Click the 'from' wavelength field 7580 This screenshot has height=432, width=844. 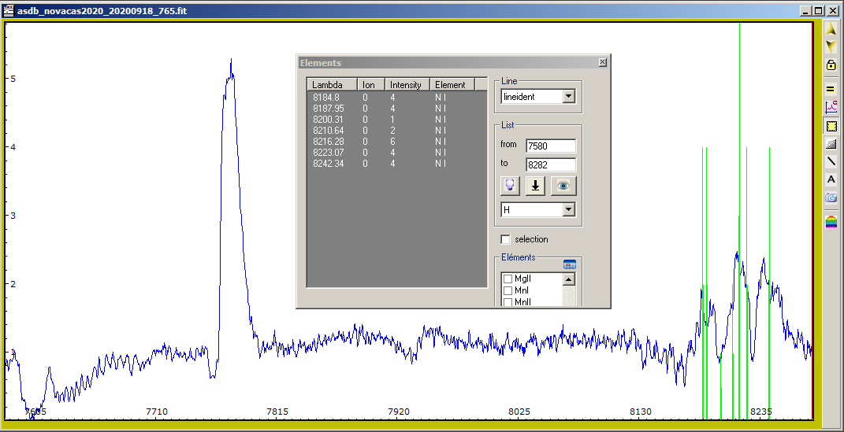551,146
